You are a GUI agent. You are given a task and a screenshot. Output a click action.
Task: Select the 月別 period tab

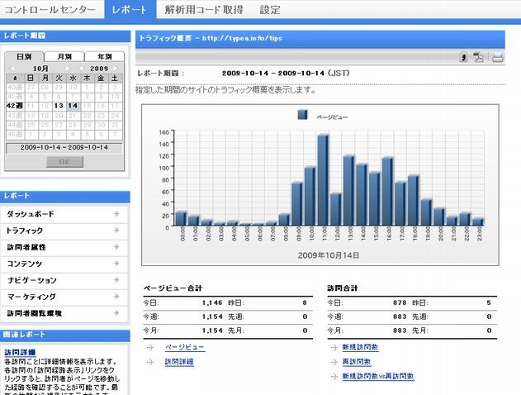(x=64, y=55)
